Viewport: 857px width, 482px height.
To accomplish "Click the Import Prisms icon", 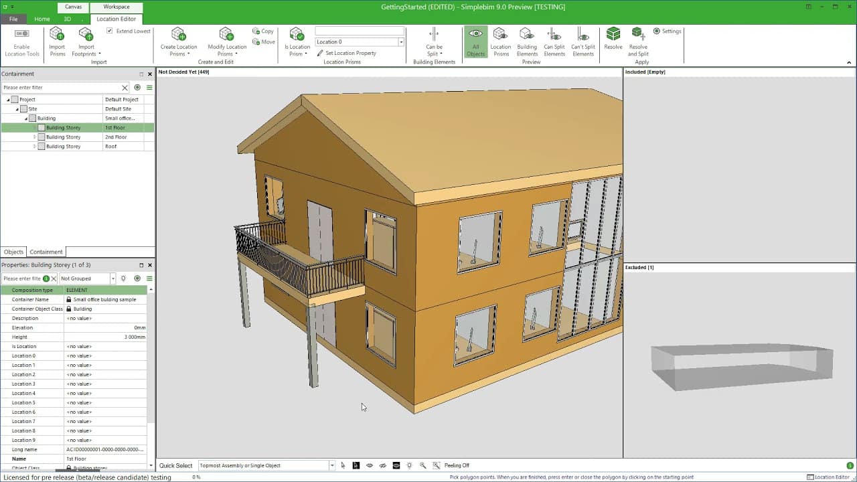I will coord(57,35).
